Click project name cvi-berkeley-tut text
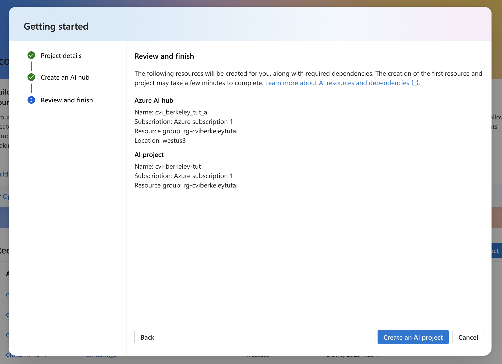Viewport: 502px width, 364px height. coord(178,166)
